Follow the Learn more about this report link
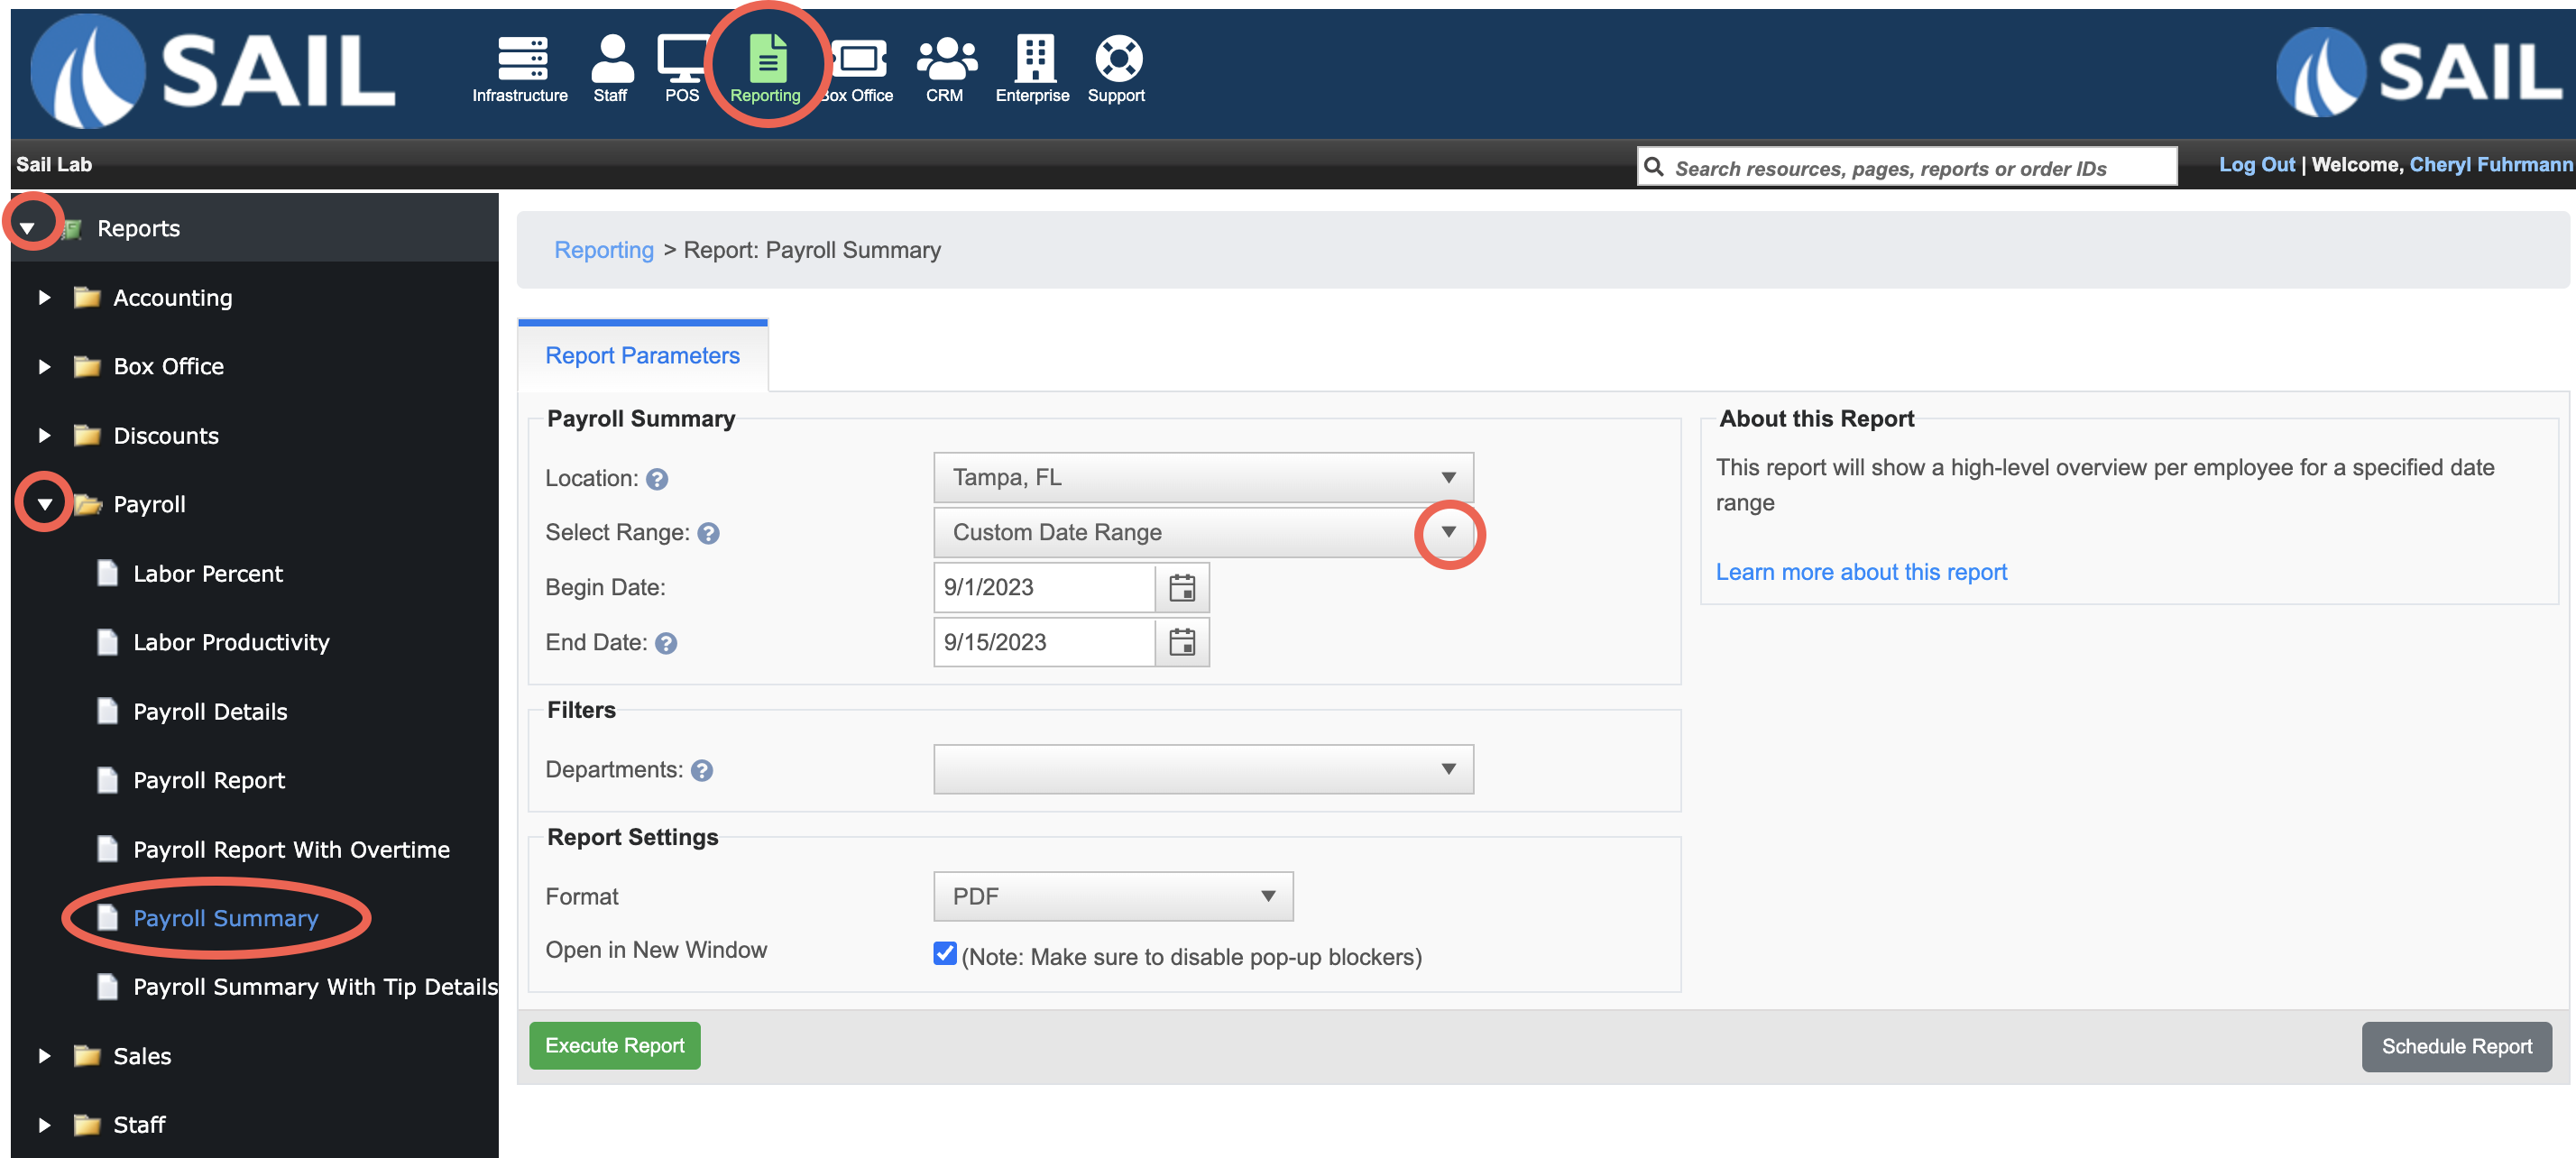The height and width of the screenshot is (1158, 2576). [1861, 572]
